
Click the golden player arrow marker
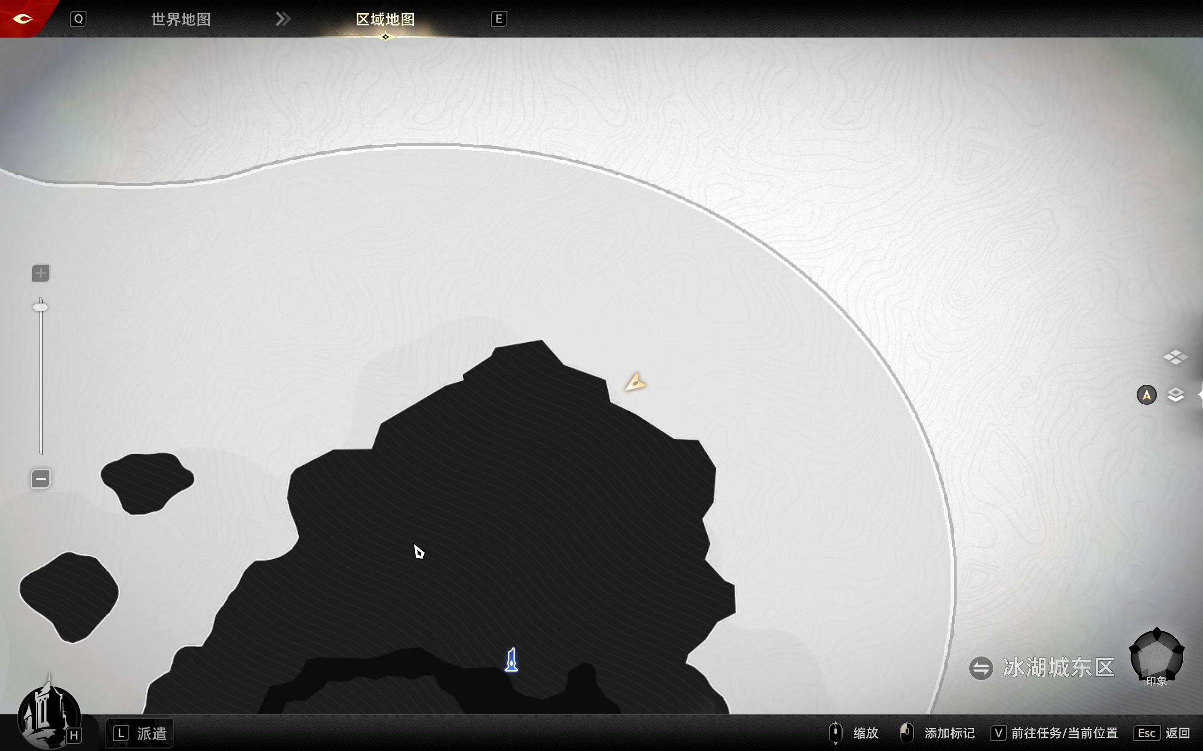pyautogui.click(x=635, y=383)
